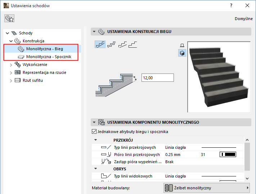Expand the Rzut sufitu tree node
This screenshot has height=194, width=256.
pos(11,81)
